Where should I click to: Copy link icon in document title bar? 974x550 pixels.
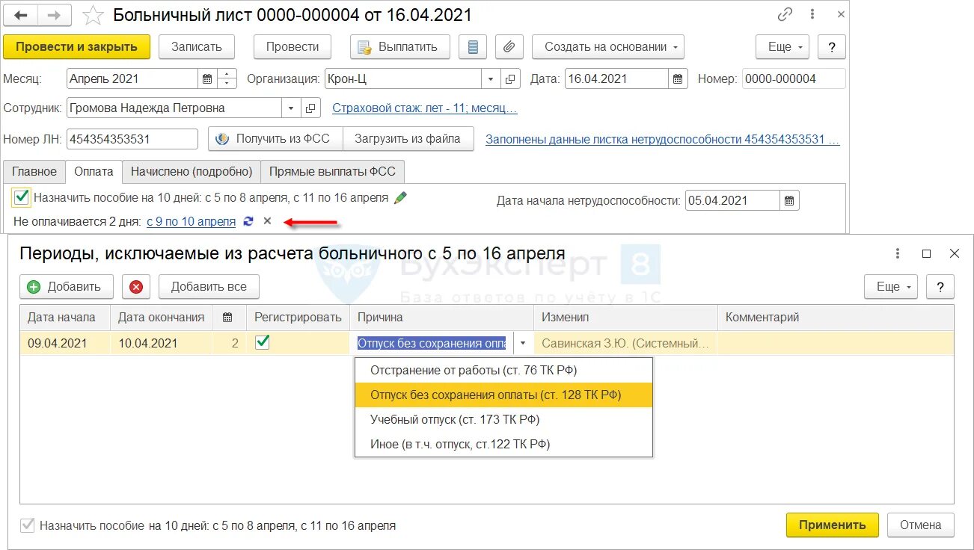(785, 14)
